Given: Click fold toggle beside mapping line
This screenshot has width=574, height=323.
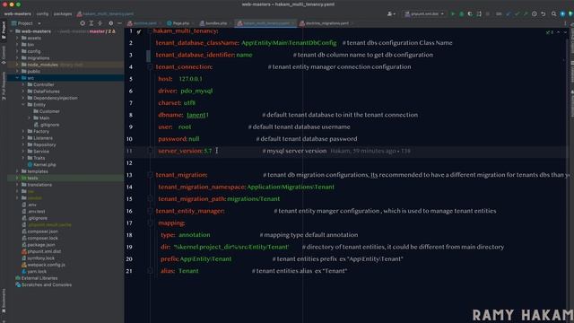Looking at the screenshot, I should (x=150, y=223).
